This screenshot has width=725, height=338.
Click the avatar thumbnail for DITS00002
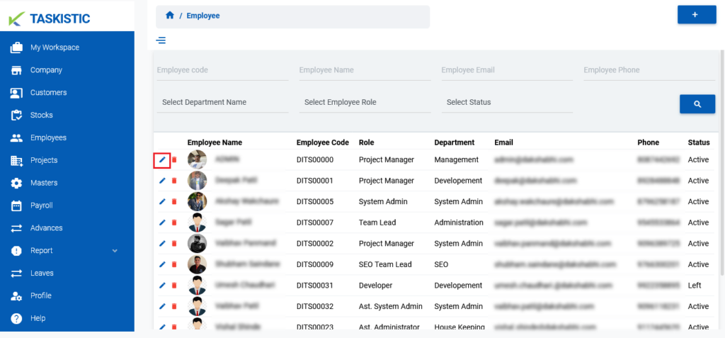(197, 243)
